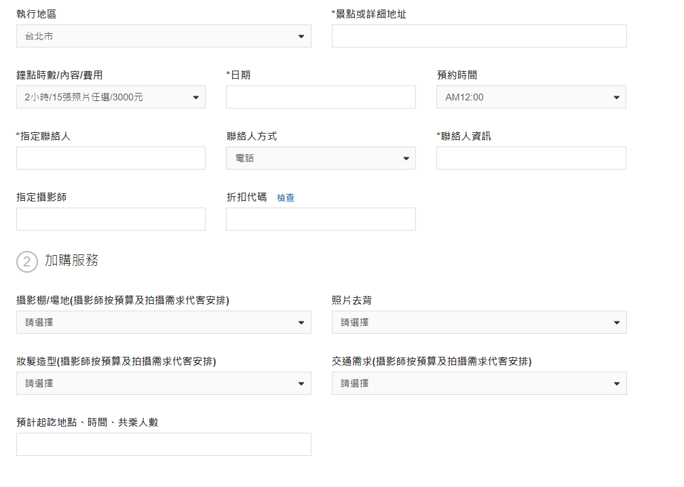The height and width of the screenshot is (487, 684).
Task: Open the 聯絡人方式 dropdown showing 電話
Action: click(x=320, y=158)
